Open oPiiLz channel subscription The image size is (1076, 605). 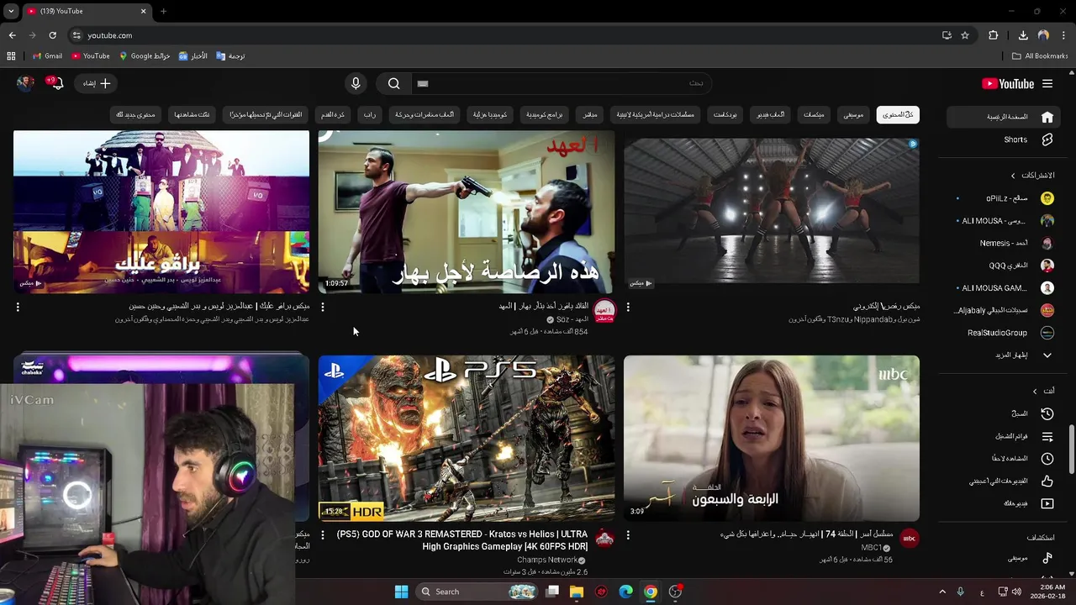tap(1002, 198)
